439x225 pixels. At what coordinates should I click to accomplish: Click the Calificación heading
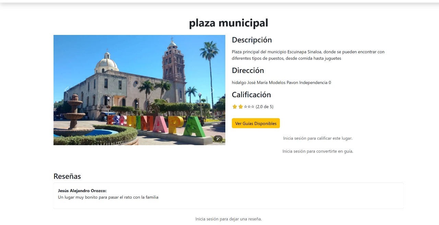point(251,95)
